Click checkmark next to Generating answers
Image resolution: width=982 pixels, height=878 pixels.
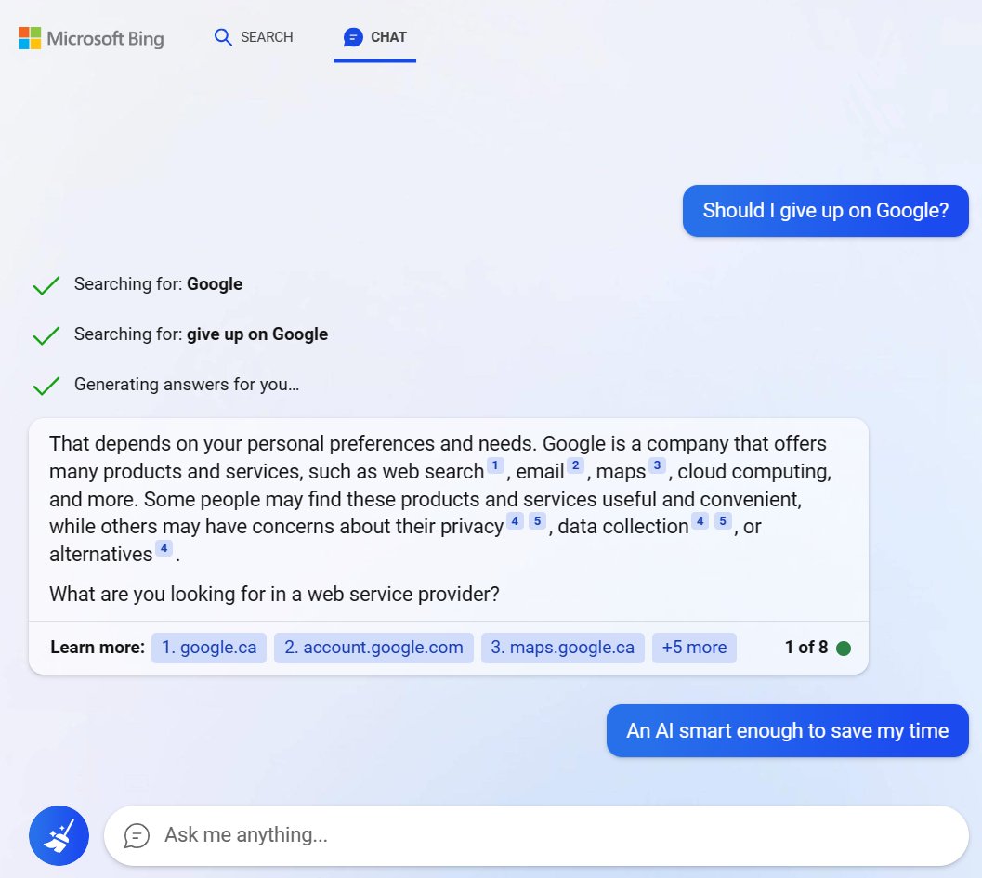tap(46, 386)
